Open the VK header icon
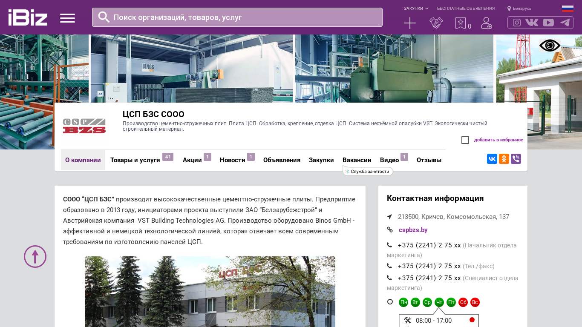 click(x=532, y=23)
